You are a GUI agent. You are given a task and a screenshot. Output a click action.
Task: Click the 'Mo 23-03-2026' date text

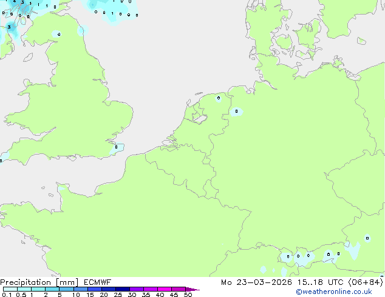pos(257,282)
